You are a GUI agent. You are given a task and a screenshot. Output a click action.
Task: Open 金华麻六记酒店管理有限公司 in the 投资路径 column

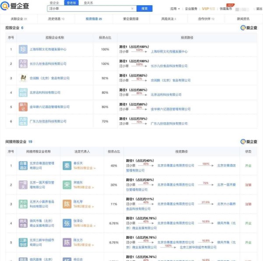pos(171,109)
